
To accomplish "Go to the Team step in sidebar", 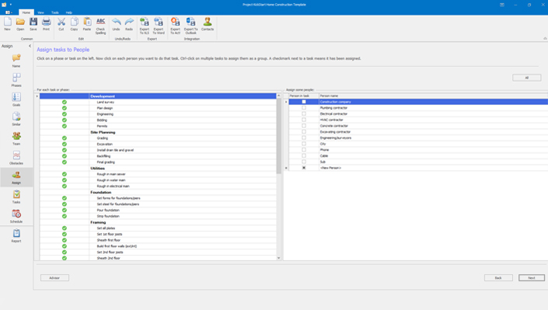I will click(16, 138).
